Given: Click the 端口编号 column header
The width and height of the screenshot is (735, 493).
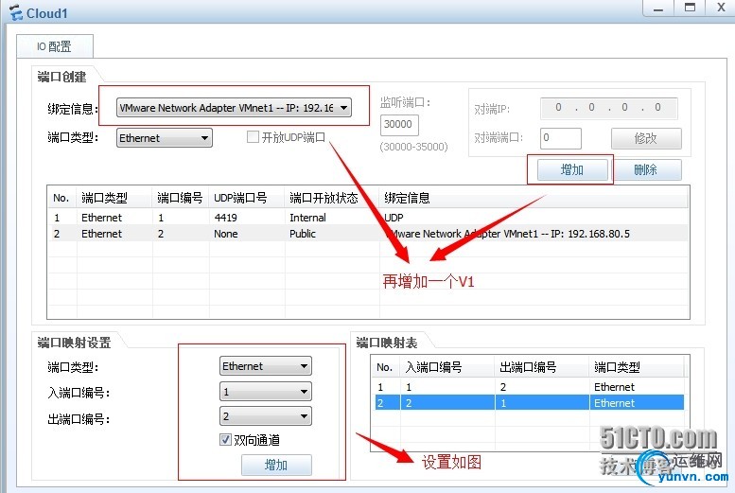Looking at the screenshot, I should pos(181,198).
